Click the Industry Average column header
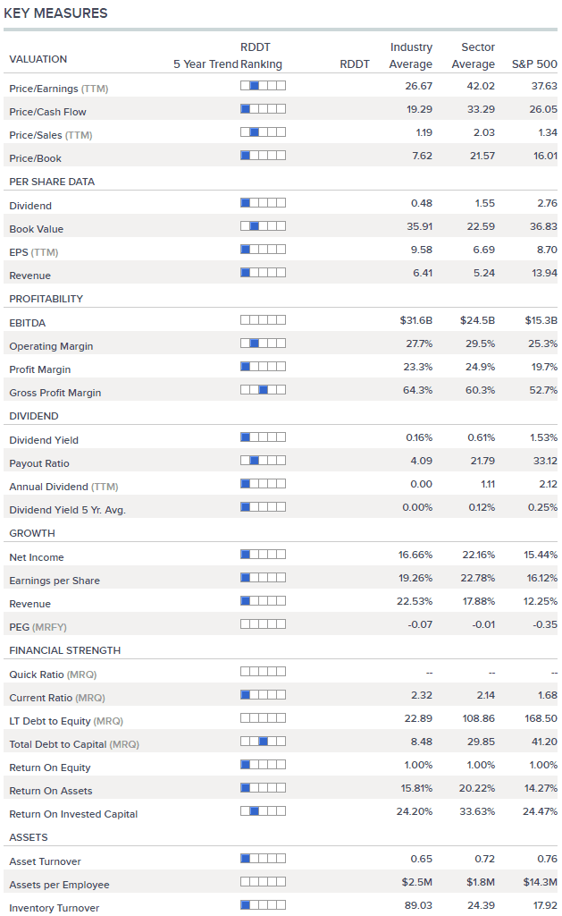562x916 pixels. click(x=411, y=55)
